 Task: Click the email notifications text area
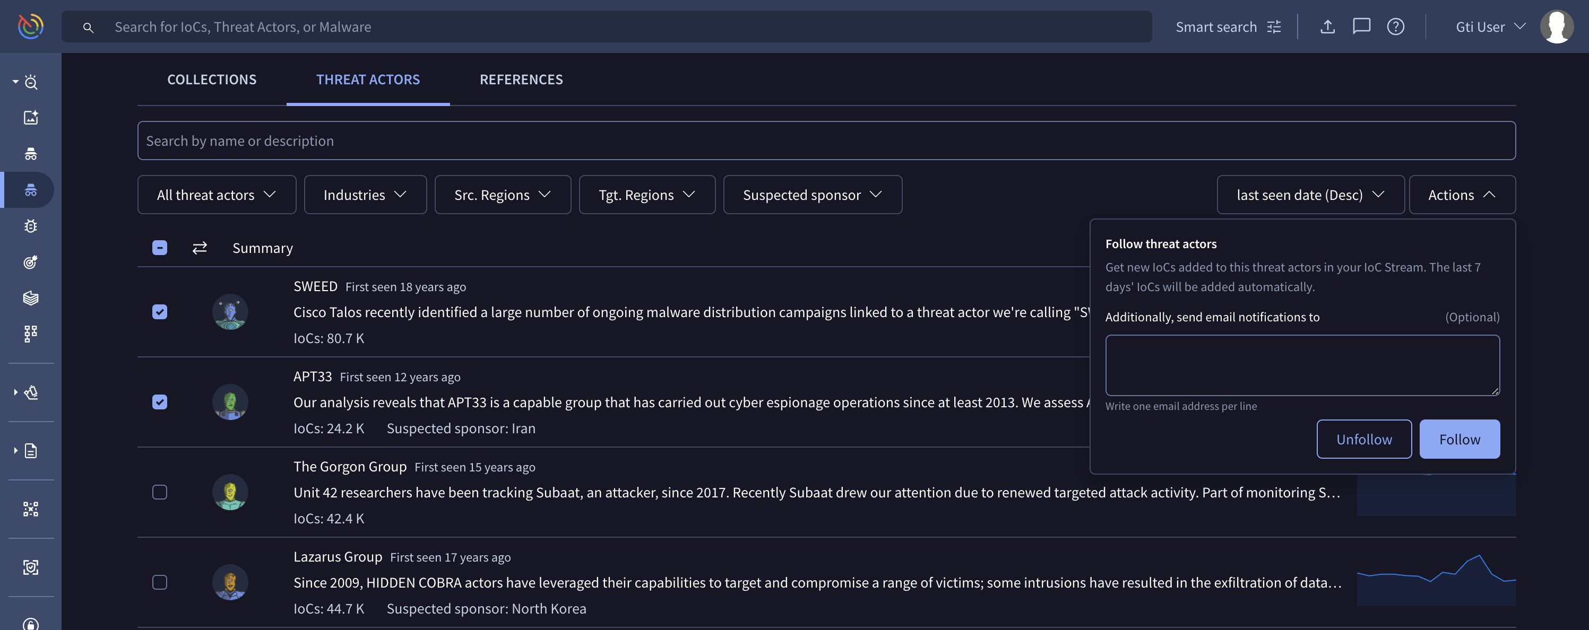[1302, 365]
